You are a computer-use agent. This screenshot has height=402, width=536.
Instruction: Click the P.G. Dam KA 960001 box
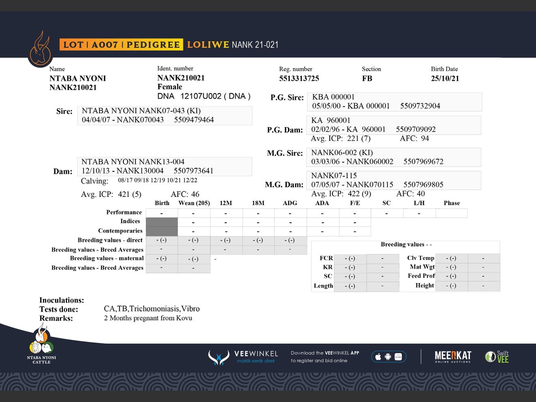393,125
